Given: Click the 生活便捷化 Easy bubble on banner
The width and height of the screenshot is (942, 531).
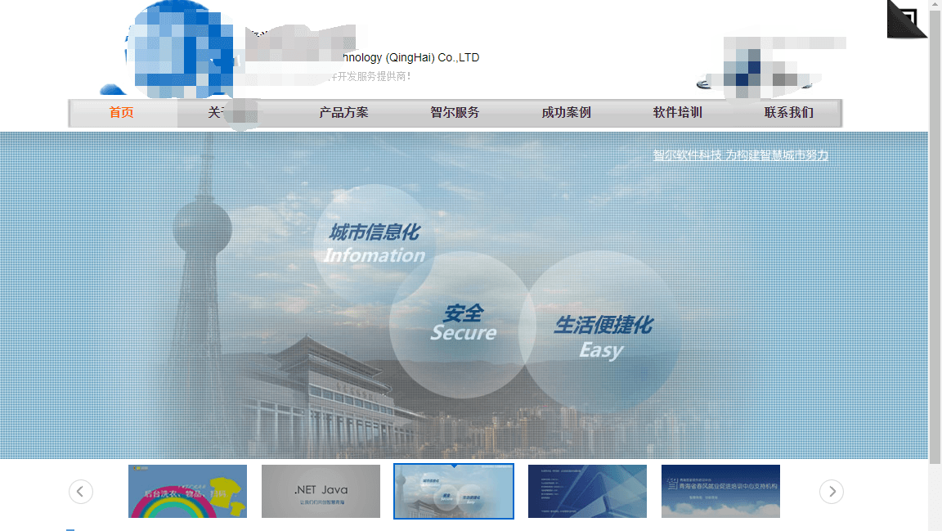Looking at the screenshot, I should pyautogui.click(x=602, y=335).
